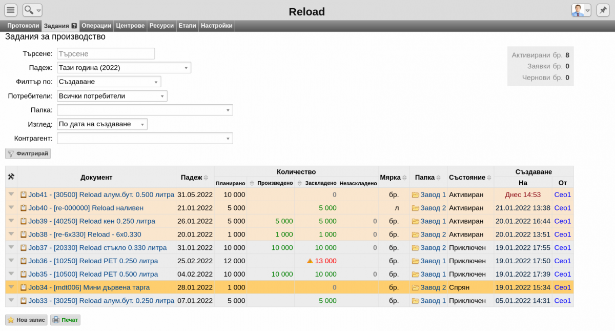615x331 pixels.
Task: Expand the row menu for Job40
Action: pos(11,207)
